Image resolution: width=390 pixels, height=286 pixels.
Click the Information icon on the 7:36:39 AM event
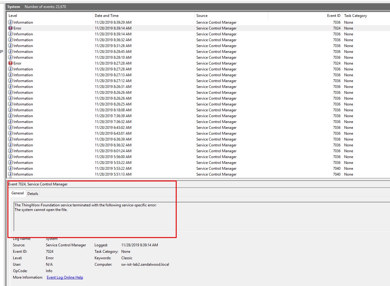point(10,116)
